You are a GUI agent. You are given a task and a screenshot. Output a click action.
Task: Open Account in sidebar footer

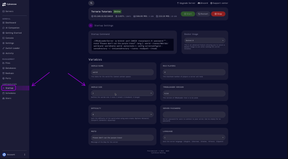11,155
